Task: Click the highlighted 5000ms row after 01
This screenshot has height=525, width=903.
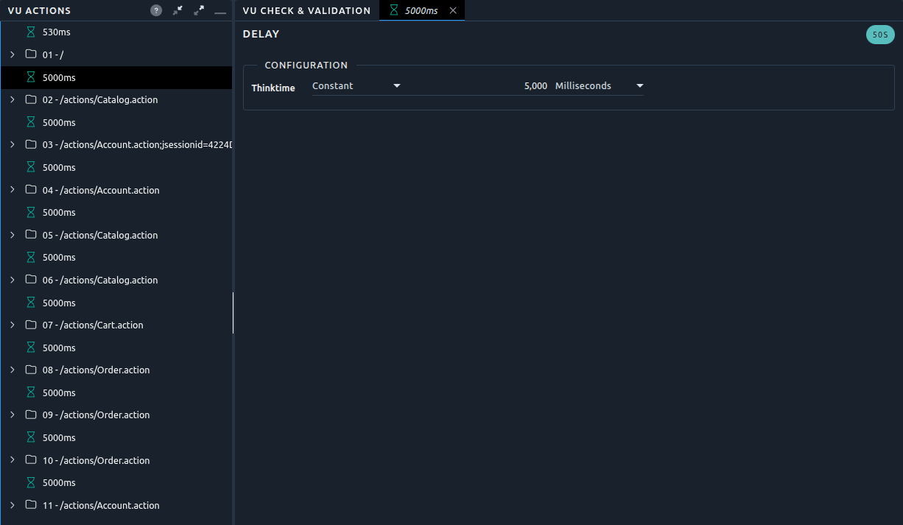Action: (x=116, y=77)
